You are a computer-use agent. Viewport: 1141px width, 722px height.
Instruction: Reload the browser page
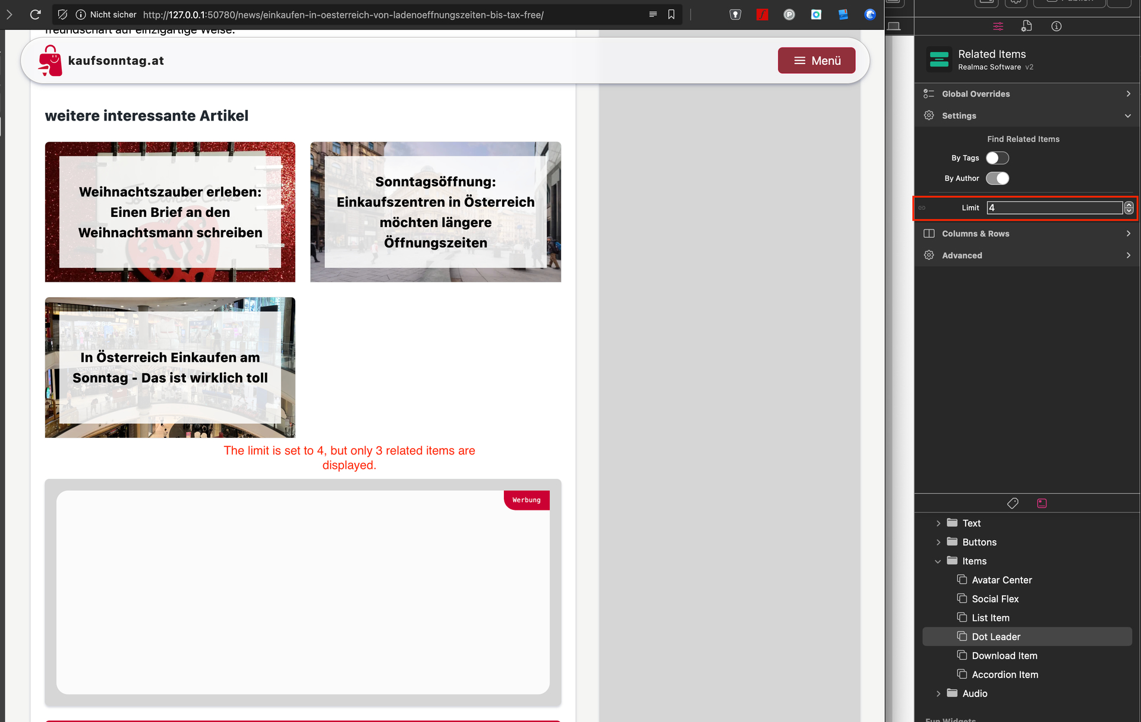(35, 14)
